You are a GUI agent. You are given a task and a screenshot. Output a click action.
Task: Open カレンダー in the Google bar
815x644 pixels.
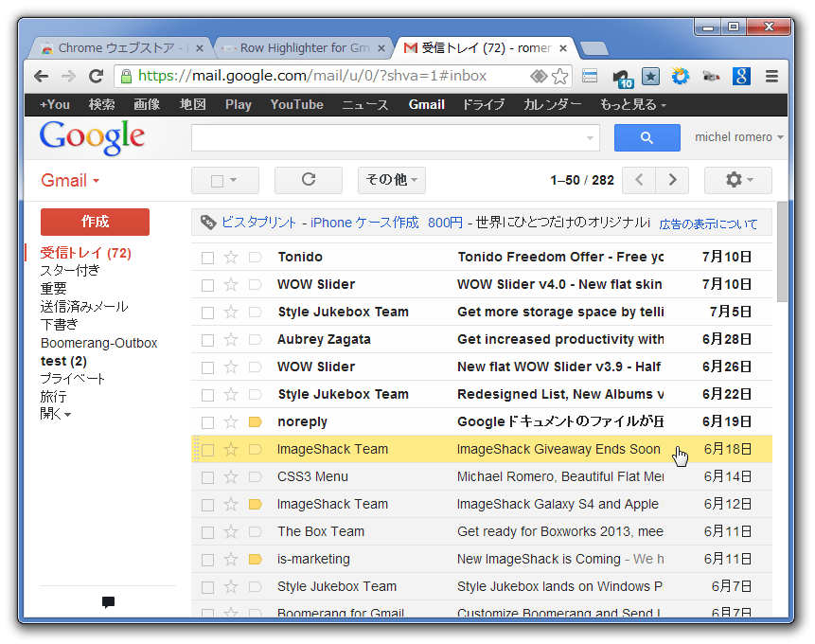click(552, 104)
